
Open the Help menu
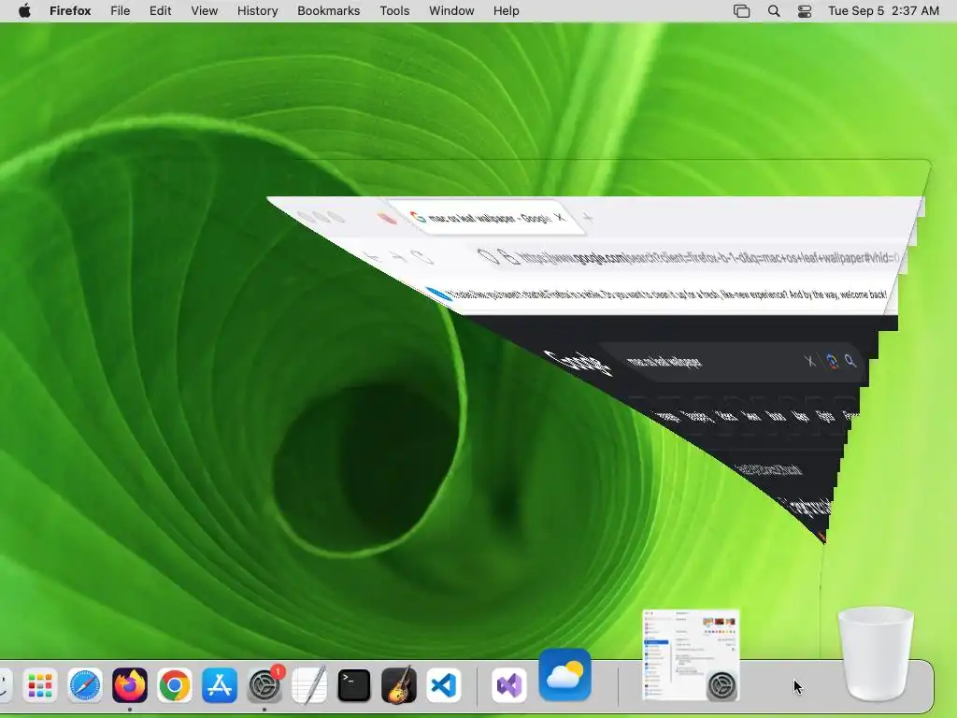pyautogui.click(x=506, y=11)
